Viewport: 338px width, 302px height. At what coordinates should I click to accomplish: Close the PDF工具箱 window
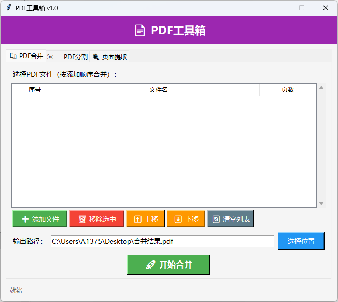pyautogui.click(x=326, y=8)
